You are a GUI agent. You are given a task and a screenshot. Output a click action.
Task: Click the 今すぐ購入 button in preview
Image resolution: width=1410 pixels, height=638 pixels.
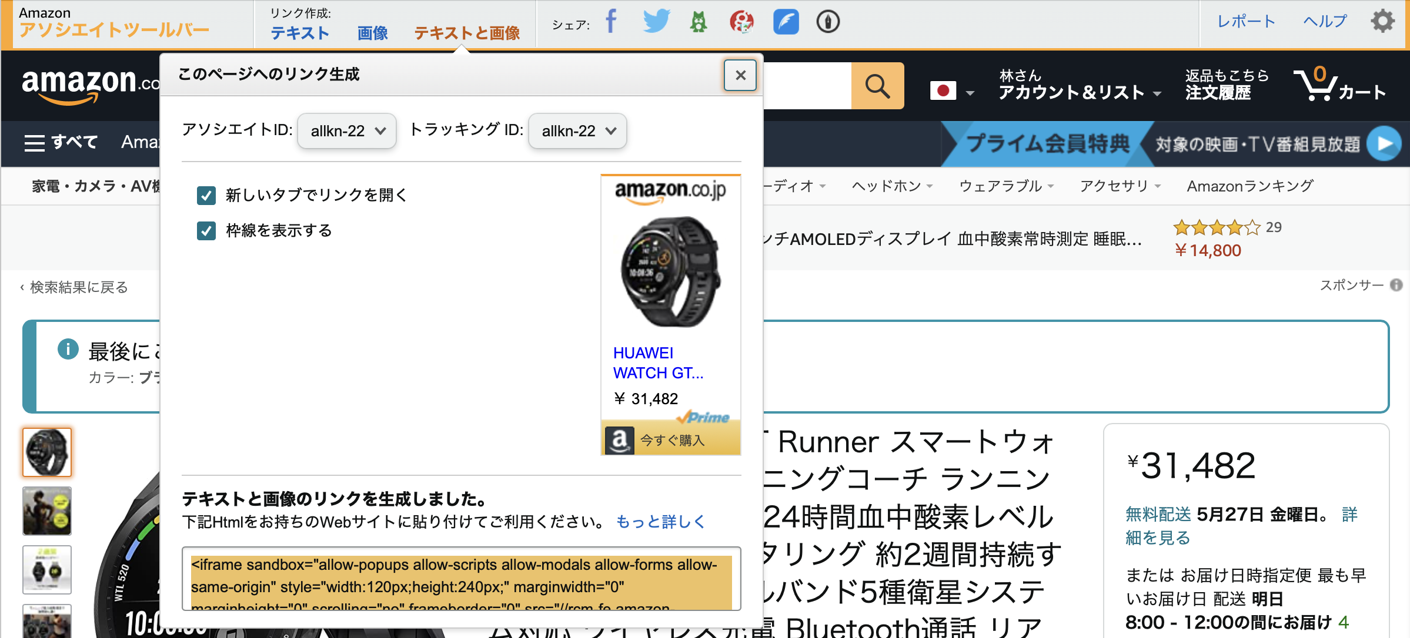pyautogui.click(x=670, y=440)
